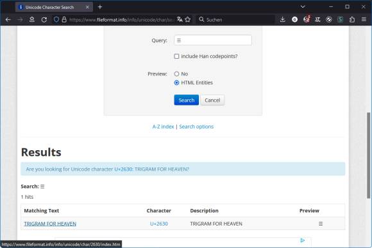Bookmark this page with star icon

pos(188,20)
